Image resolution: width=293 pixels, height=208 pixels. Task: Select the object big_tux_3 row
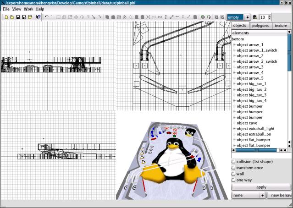click(x=252, y=95)
